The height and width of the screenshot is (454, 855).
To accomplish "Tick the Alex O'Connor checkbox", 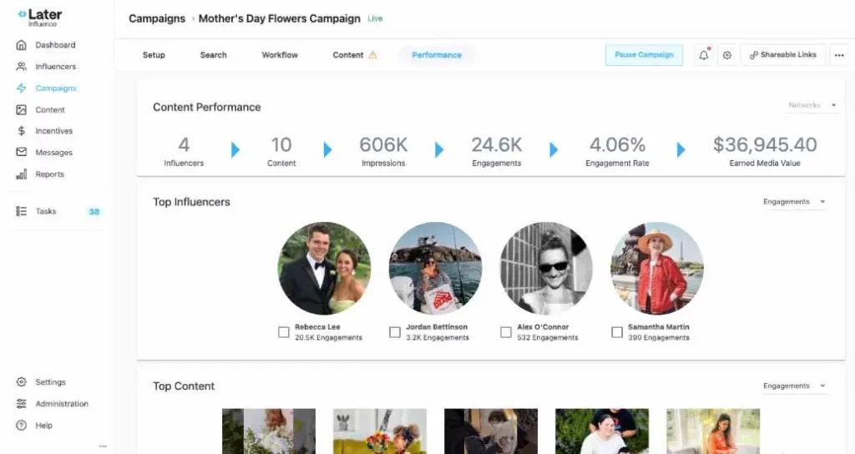I will point(506,332).
